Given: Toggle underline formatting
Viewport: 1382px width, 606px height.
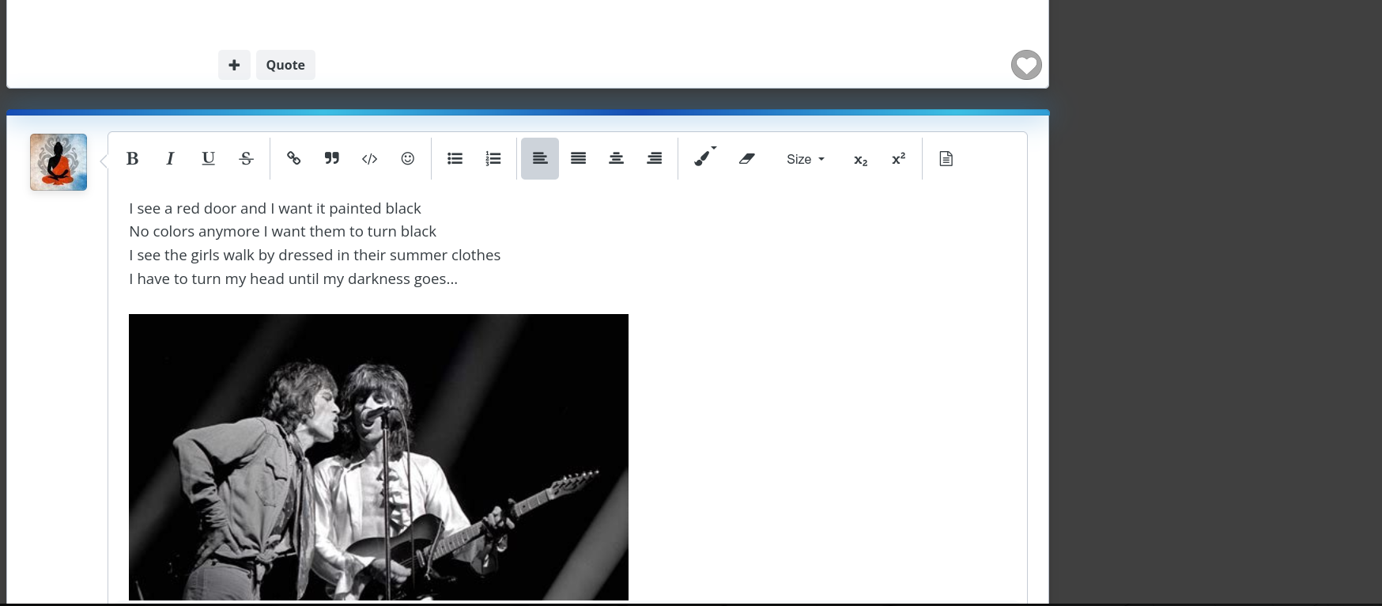Looking at the screenshot, I should pos(208,159).
